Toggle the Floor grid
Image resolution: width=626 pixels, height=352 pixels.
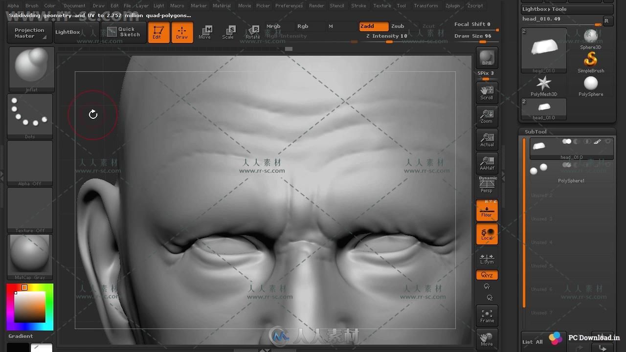coord(487,210)
